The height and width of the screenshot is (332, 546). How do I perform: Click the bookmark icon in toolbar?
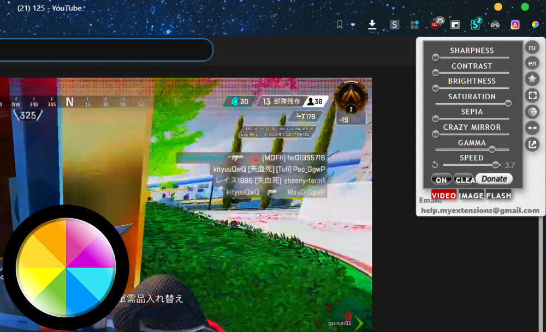[340, 25]
